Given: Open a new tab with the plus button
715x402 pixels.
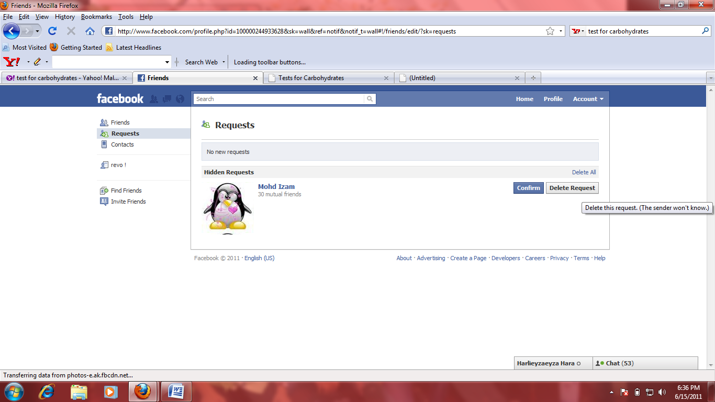Looking at the screenshot, I should pos(533,78).
